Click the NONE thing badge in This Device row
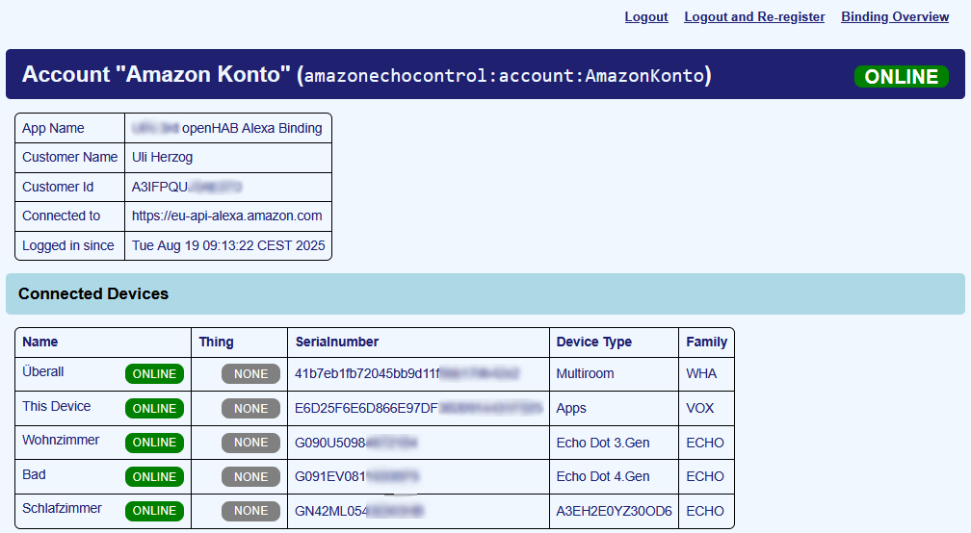This screenshot has width=971, height=533. (250, 409)
